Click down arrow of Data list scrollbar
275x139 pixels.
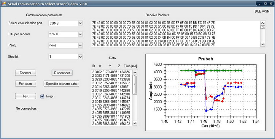tap(135, 123)
